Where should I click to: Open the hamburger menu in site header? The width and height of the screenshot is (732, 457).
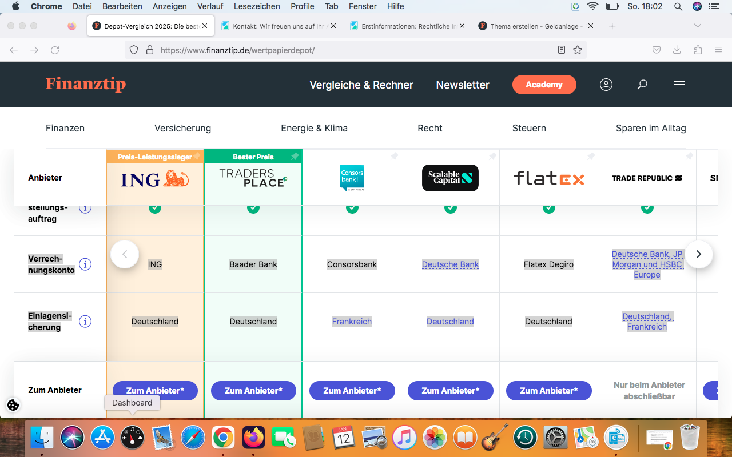pos(679,85)
